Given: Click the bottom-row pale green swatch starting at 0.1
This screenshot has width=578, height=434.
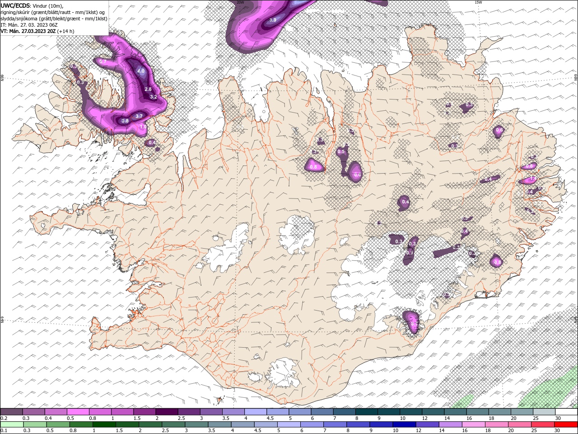Looking at the screenshot, I should point(12,425).
